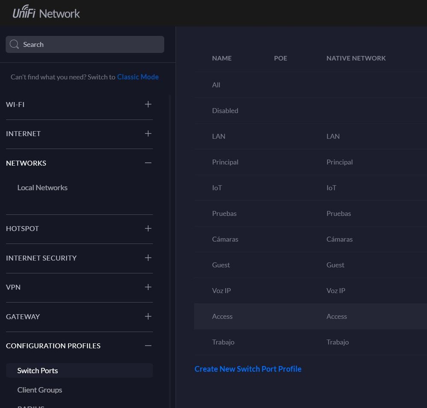Click the UniFi Network logo
This screenshot has width=427, height=408.
46,13
